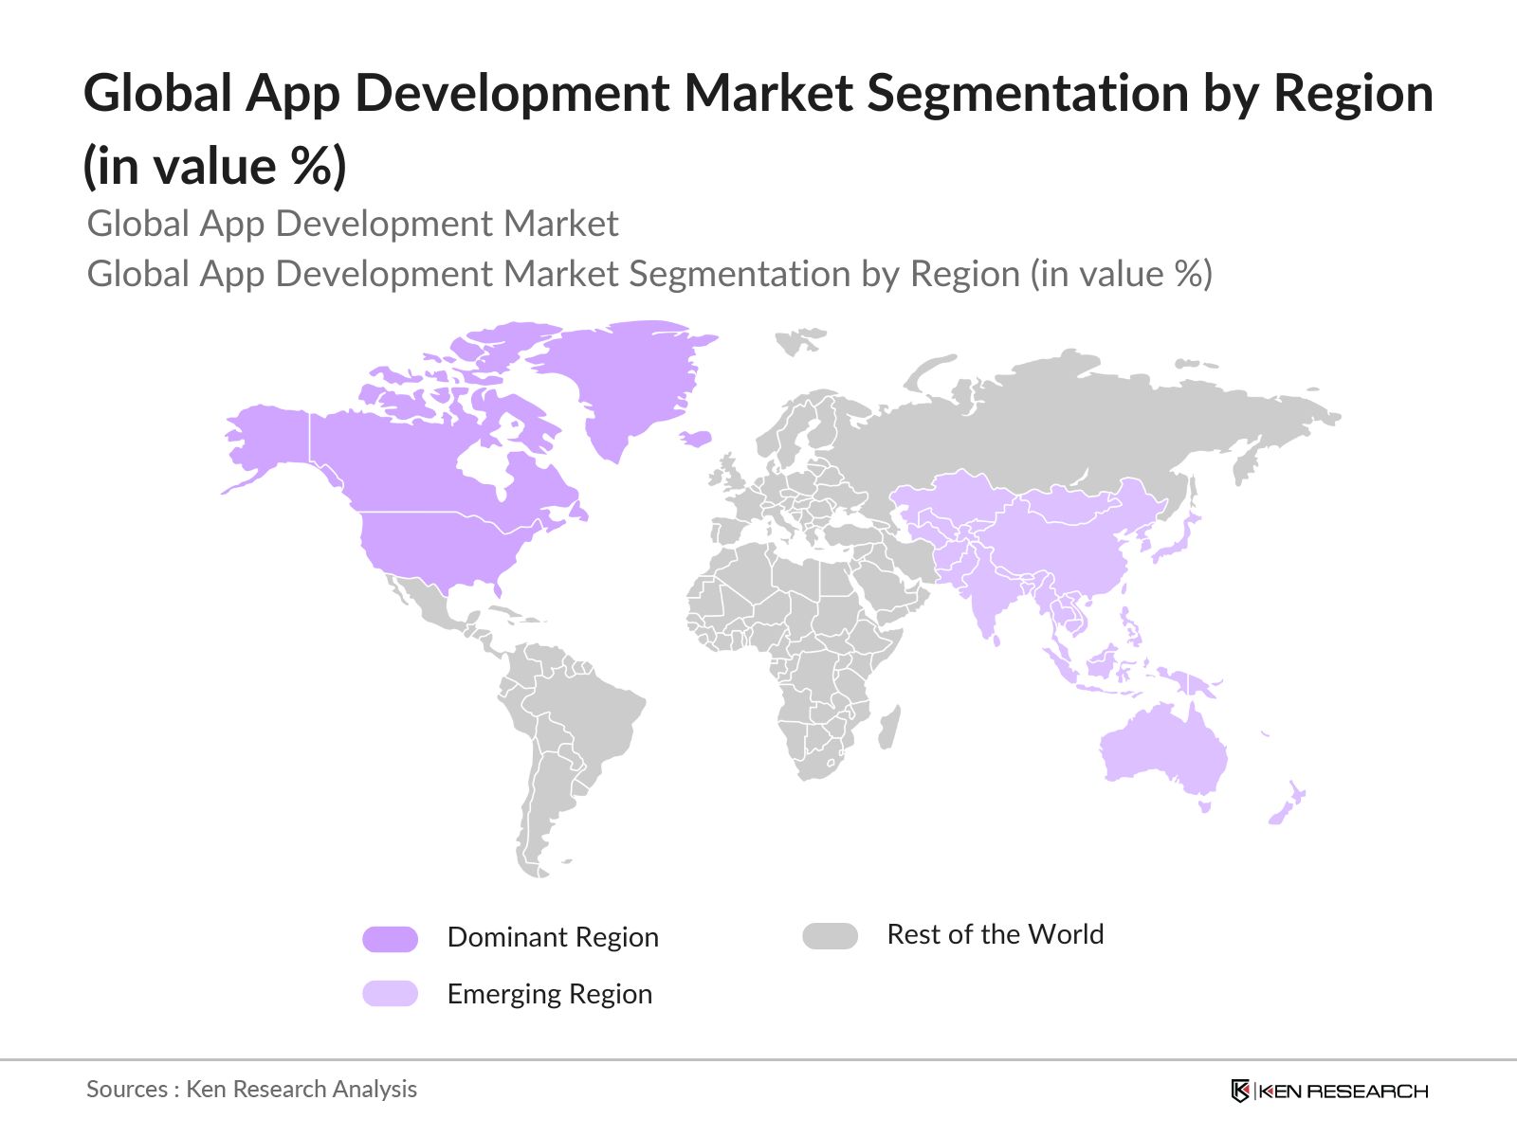This screenshot has height=1137, width=1517.
Task: Select the purple Dominant Region legend swatch
Action: 389,937
